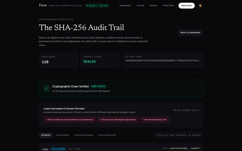Click block sequence number #1068

45,149
